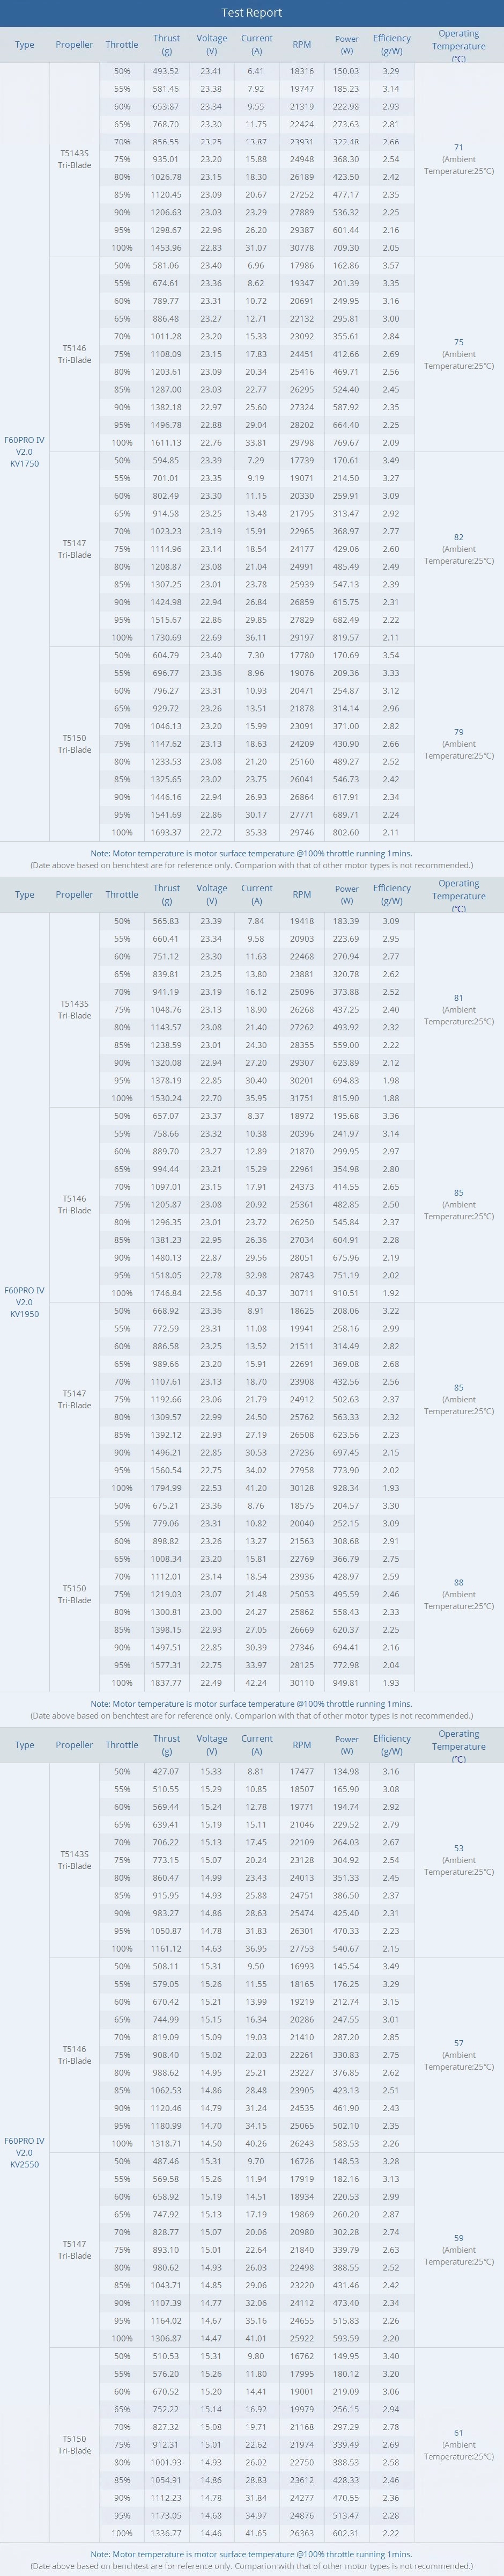Click the 31751 RPM value
This screenshot has width=504, height=2576.
pyautogui.click(x=301, y=1098)
